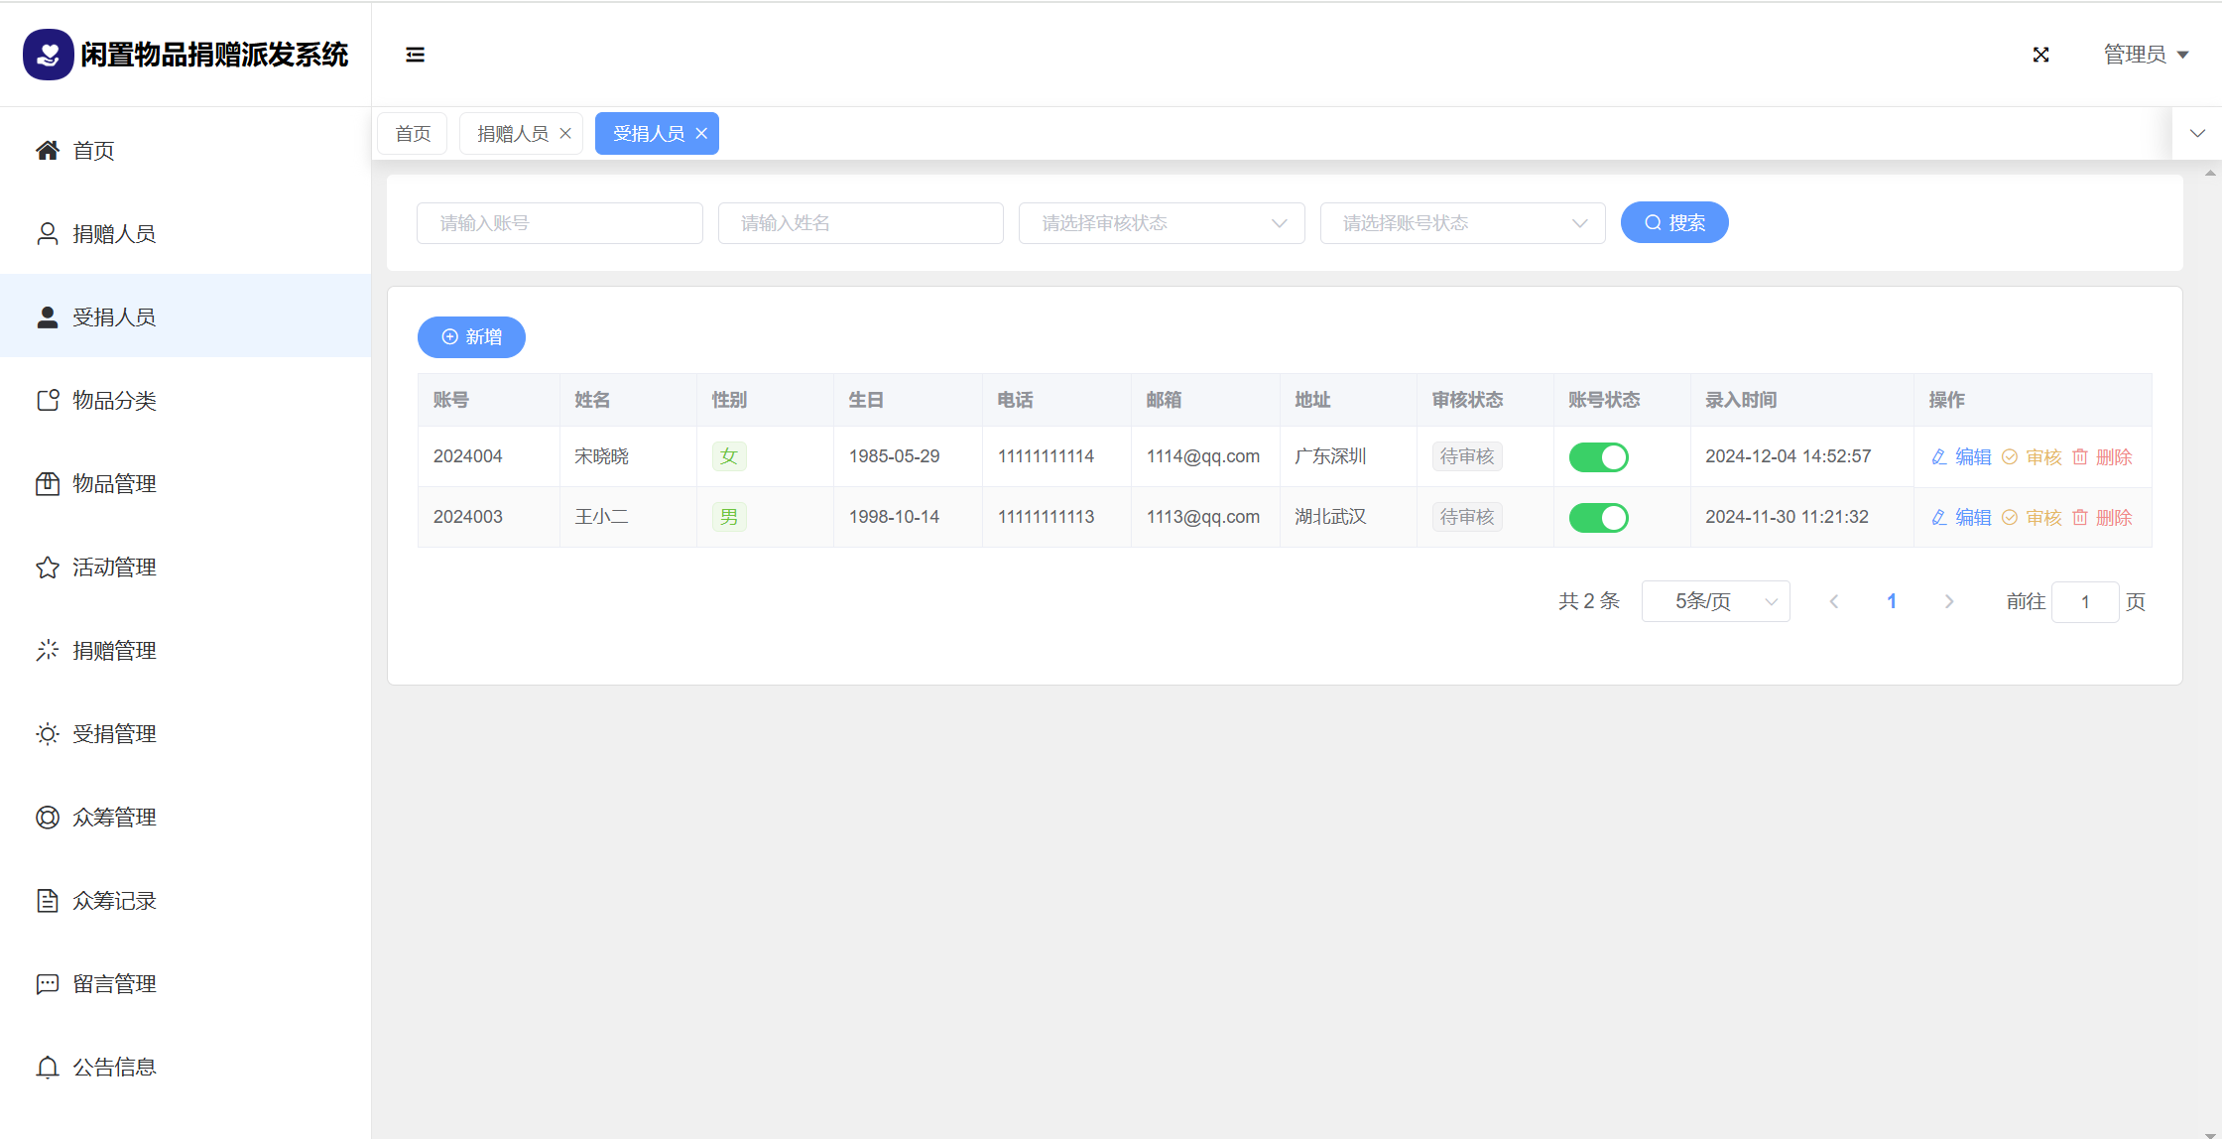Switch to the 首页 tab

(x=413, y=134)
